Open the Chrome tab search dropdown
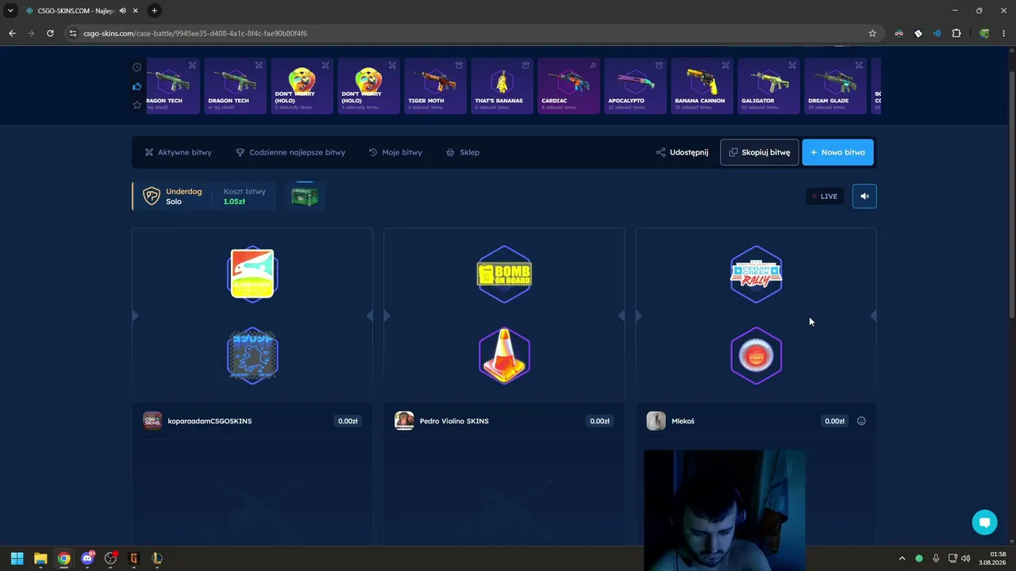Screen dimensions: 1016x571 tap(10, 10)
